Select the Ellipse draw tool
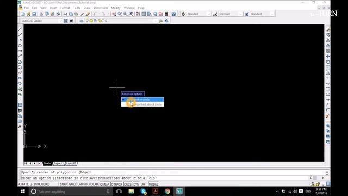 (20, 78)
